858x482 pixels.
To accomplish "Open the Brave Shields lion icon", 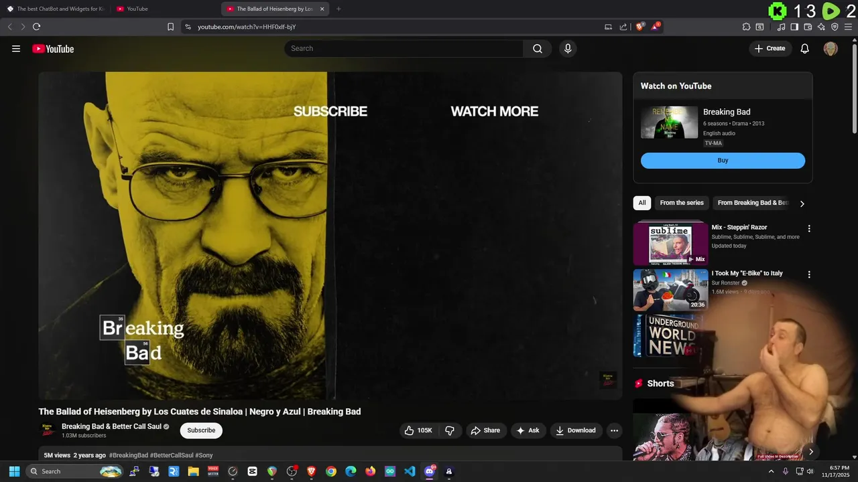I will (x=639, y=27).
